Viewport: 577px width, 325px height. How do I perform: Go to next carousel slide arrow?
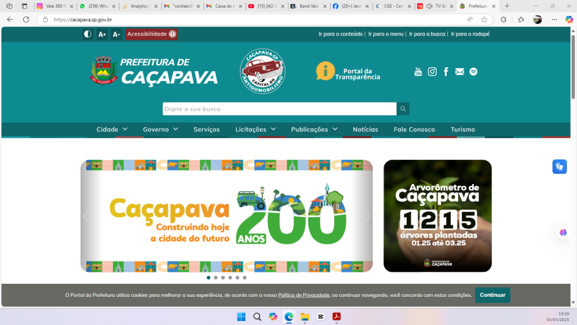coord(367,216)
